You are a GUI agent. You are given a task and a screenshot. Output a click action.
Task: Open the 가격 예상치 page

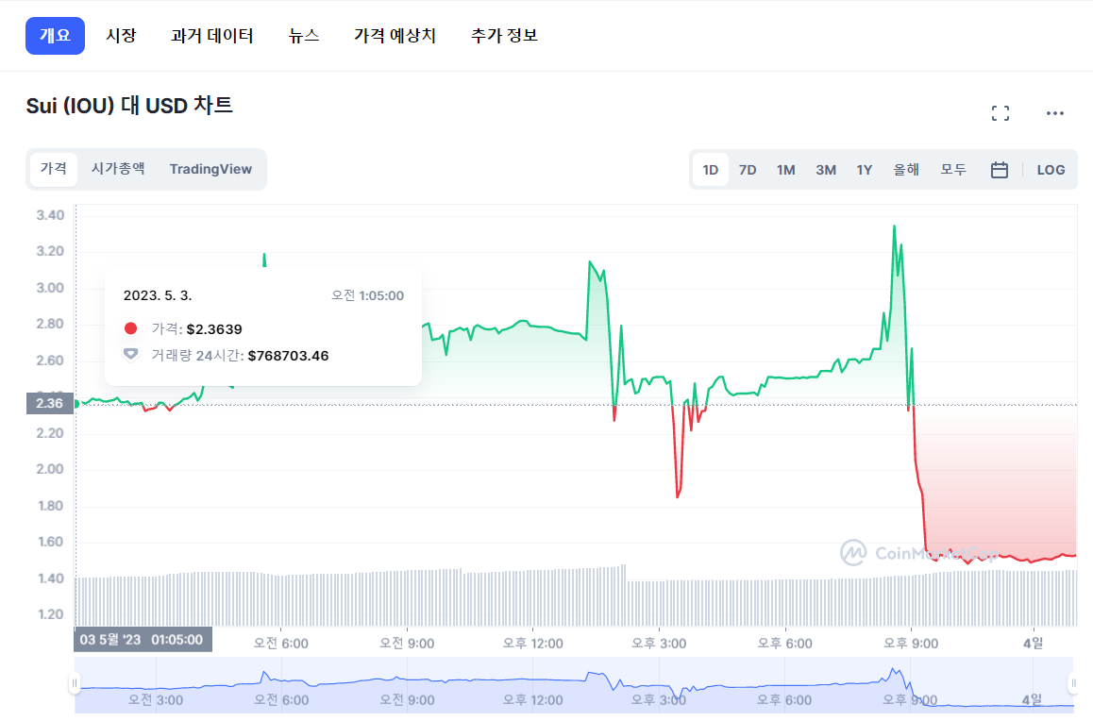[395, 35]
